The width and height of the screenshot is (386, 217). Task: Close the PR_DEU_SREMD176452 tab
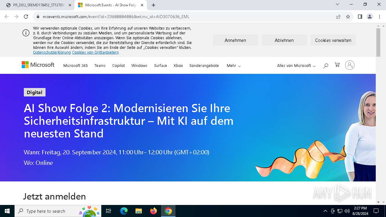[70, 5]
